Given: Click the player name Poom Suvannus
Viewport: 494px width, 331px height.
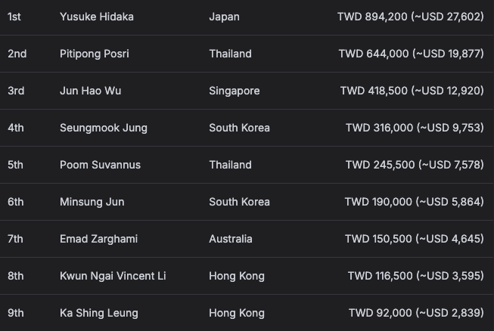Looking at the screenshot, I should tap(100, 165).
